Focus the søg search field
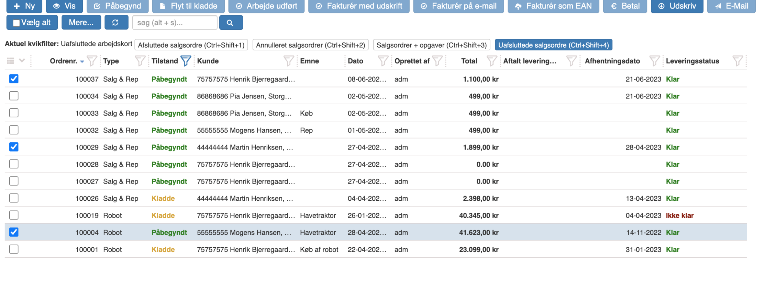This screenshot has width=766, height=283. [x=175, y=23]
